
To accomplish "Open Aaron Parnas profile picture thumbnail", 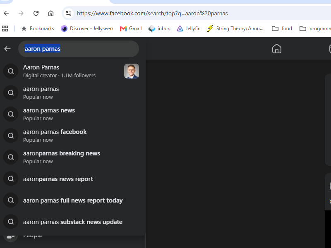I will click(x=132, y=71).
